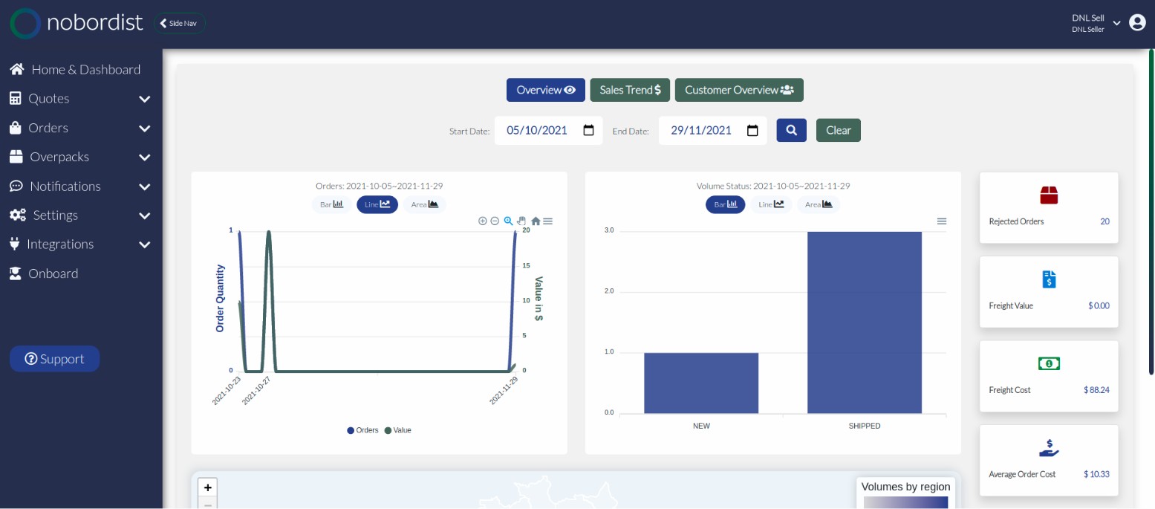
Task: Reset Orders chart zoom with home icon
Action: [536, 221]
